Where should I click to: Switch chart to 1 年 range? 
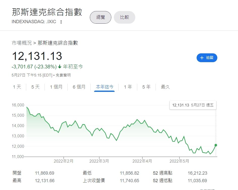pos(128,87)
